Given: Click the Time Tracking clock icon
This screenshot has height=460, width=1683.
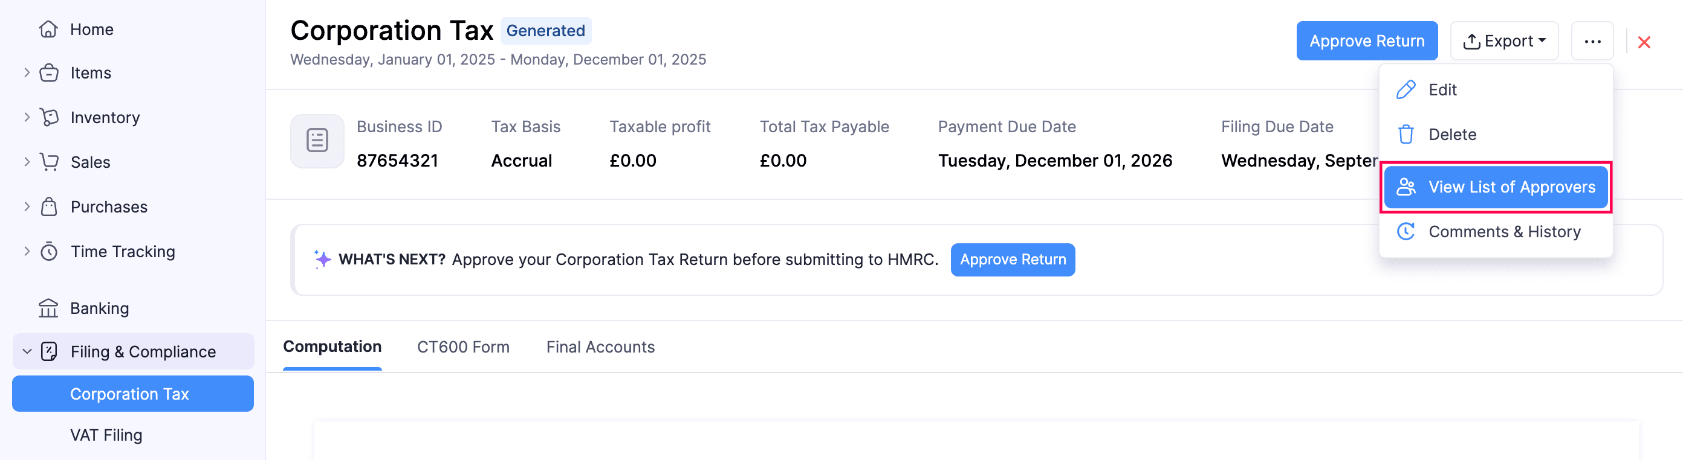Looking at the screenshot, I should (49, 252).
